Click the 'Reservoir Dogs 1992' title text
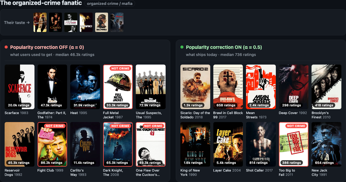Screen dimensions: 346x182 pos(14,172)
